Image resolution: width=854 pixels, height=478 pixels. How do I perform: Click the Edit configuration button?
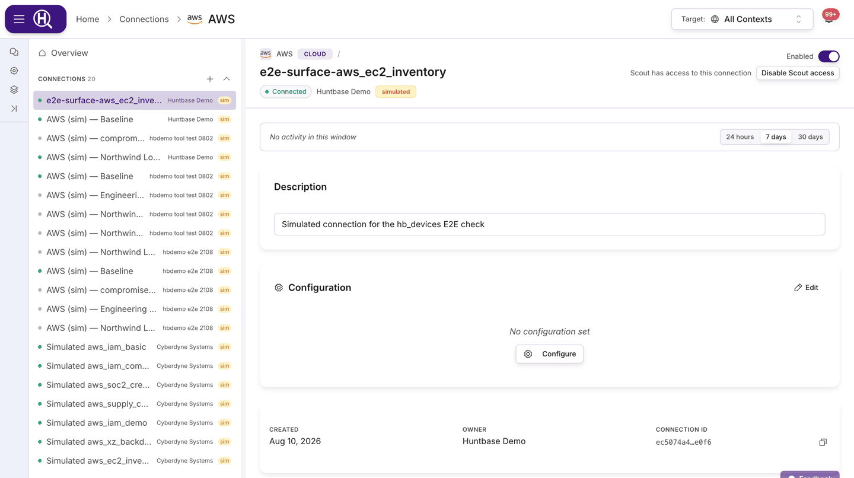[806, 288]
